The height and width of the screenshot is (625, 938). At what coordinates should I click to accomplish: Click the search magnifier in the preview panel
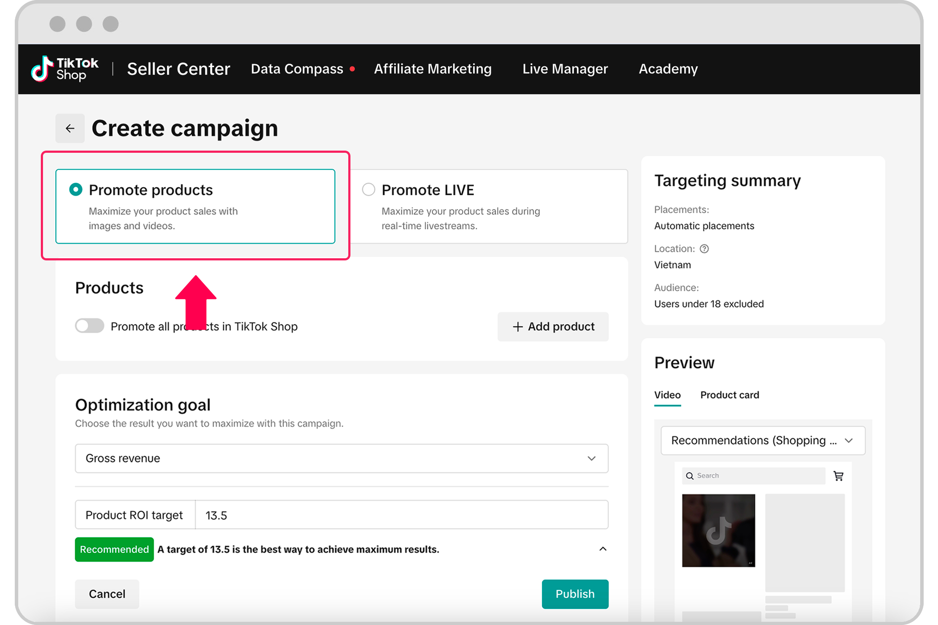690,476
